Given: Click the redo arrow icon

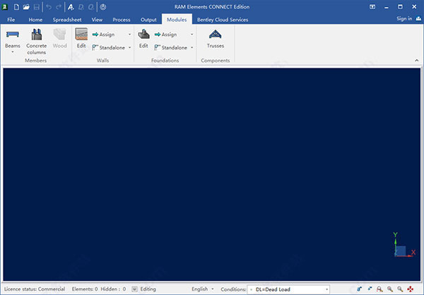Looking at the screenshot, I should (59, 7).
